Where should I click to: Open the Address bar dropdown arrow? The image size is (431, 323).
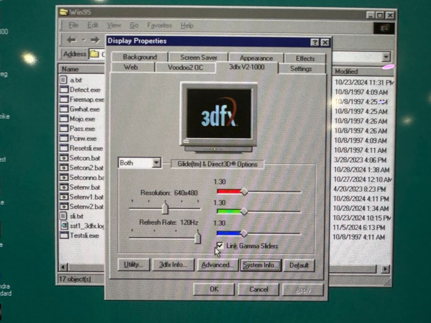(386, 57)
